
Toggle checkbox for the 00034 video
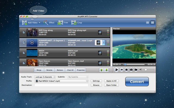point(24,53)
